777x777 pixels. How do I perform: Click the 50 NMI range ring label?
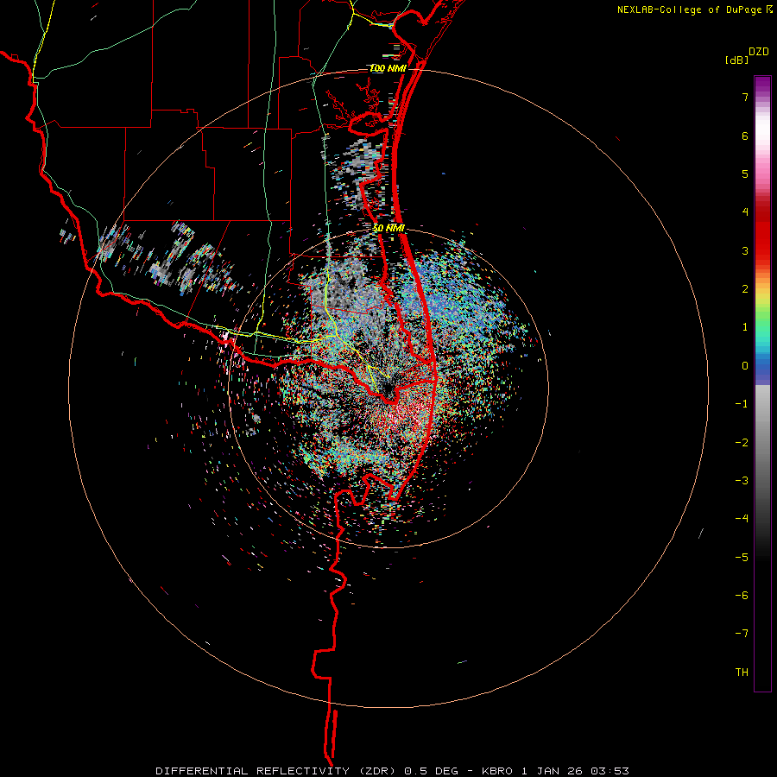tap(388, 228)
